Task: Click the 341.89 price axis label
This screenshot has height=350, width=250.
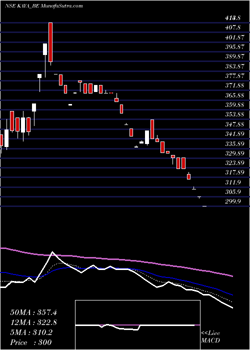Action: 234,134
